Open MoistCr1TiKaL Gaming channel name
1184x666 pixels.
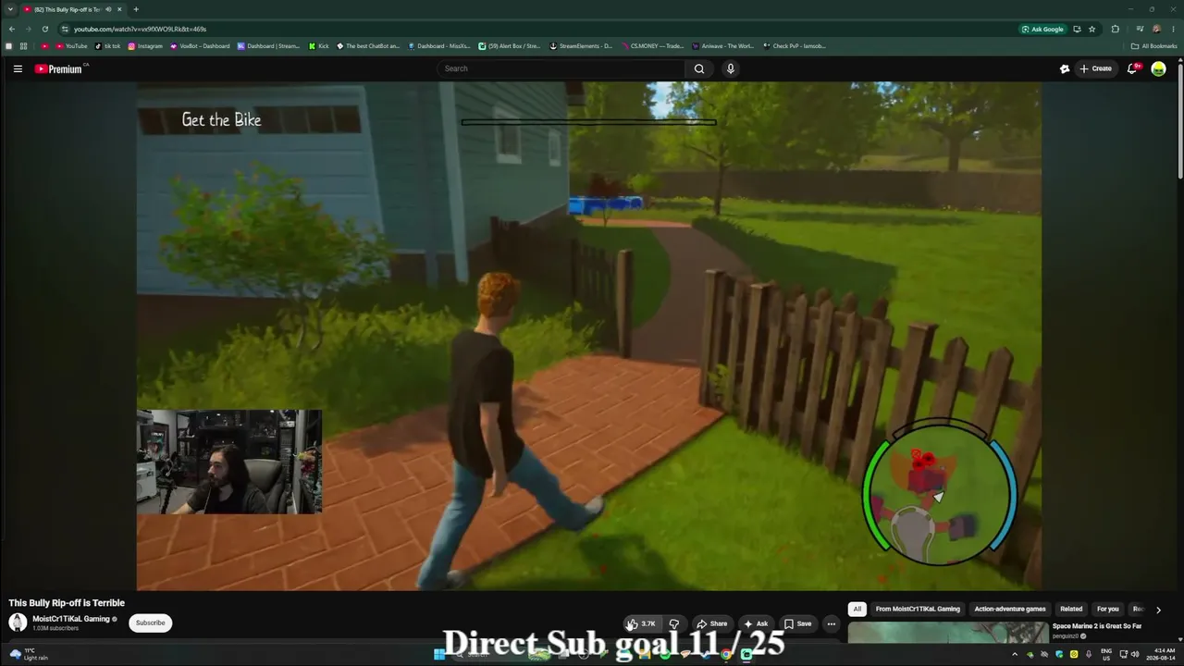71,619
